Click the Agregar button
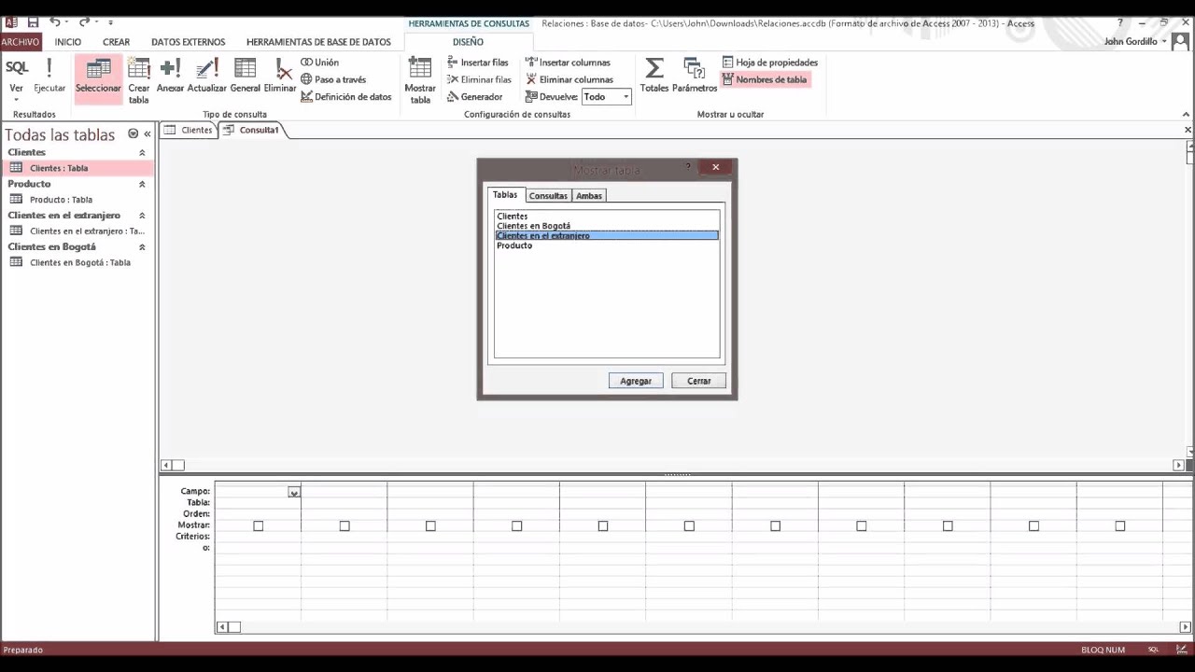 (636, 381)
